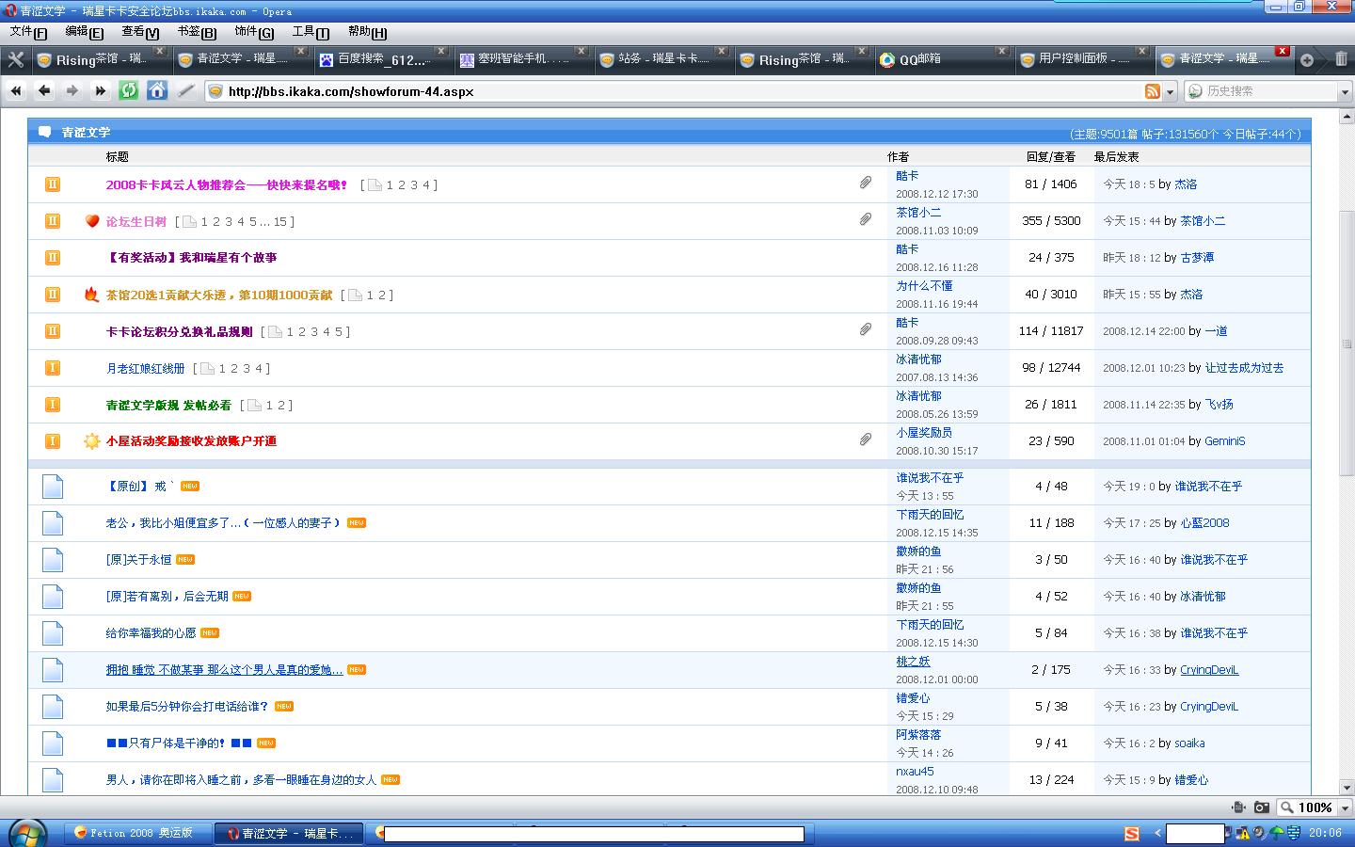
Task: Open the 编辑(E) menu
Action: [x=85, y=32]
